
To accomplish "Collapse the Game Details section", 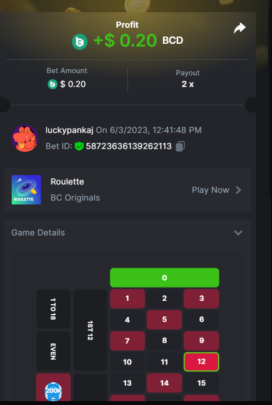I will point(238,233).
